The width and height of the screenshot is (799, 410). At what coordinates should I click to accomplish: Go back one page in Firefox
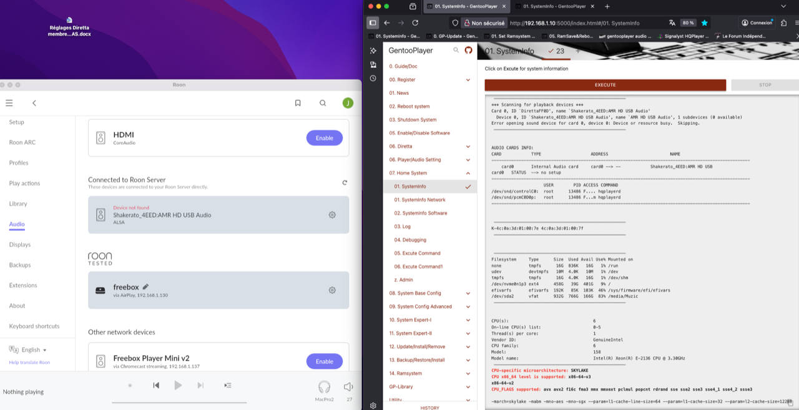pyautogui.click(x=387, y=22)
